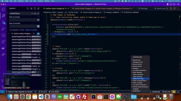Start Live Share from the status bar
This screenshot has width=181, height=101.
tap(54, 92)
